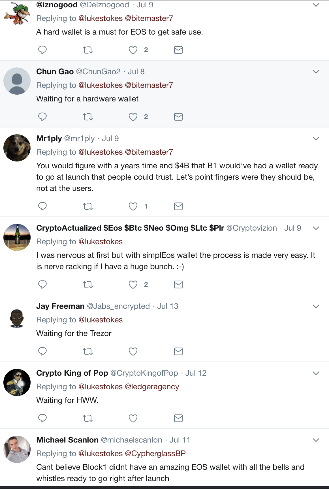Image resolution: width=329 pixels, height=489 pixels.
Task: Open options chevron on Chun Gao's tweet
Action: [316, 72]
